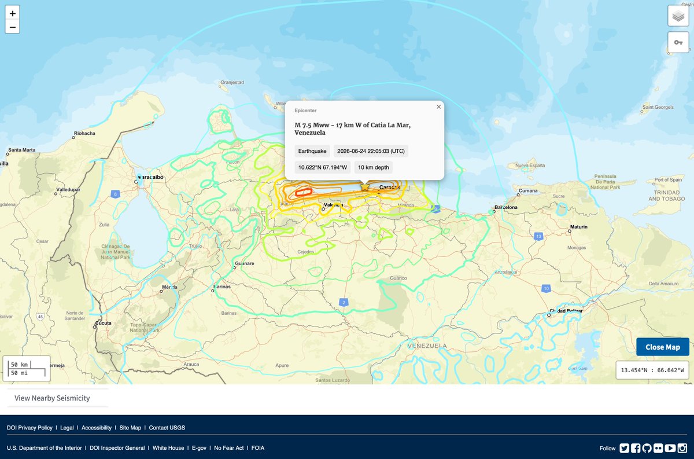Click the Ciudad Bolívar city label
Image resolution: width=694 pixels, height=459 pixels.
pos(565,311)
